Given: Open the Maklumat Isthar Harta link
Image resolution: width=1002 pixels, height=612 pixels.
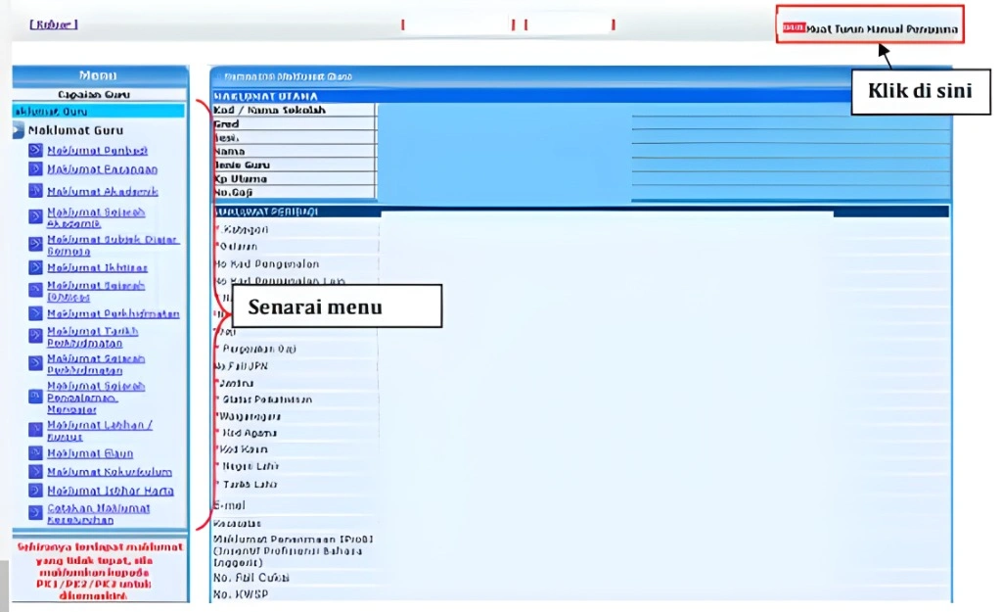Looking at the screenshot, I should point(110,491).
